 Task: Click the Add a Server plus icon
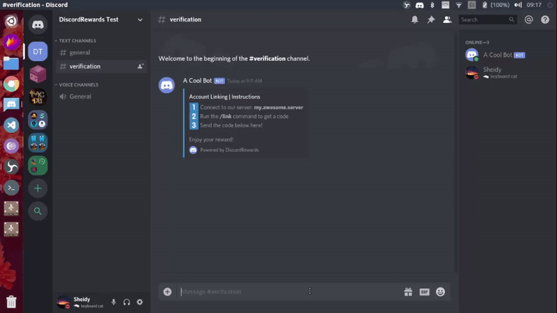[38, 188]
